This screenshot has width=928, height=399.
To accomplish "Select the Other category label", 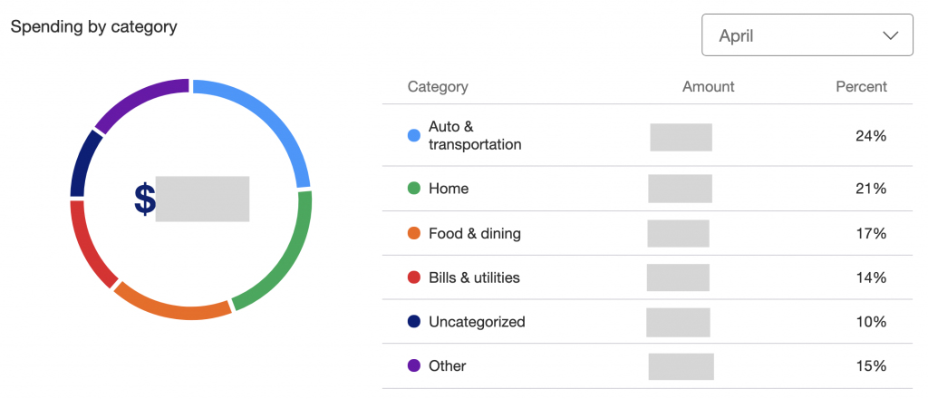I will (448, 365).
